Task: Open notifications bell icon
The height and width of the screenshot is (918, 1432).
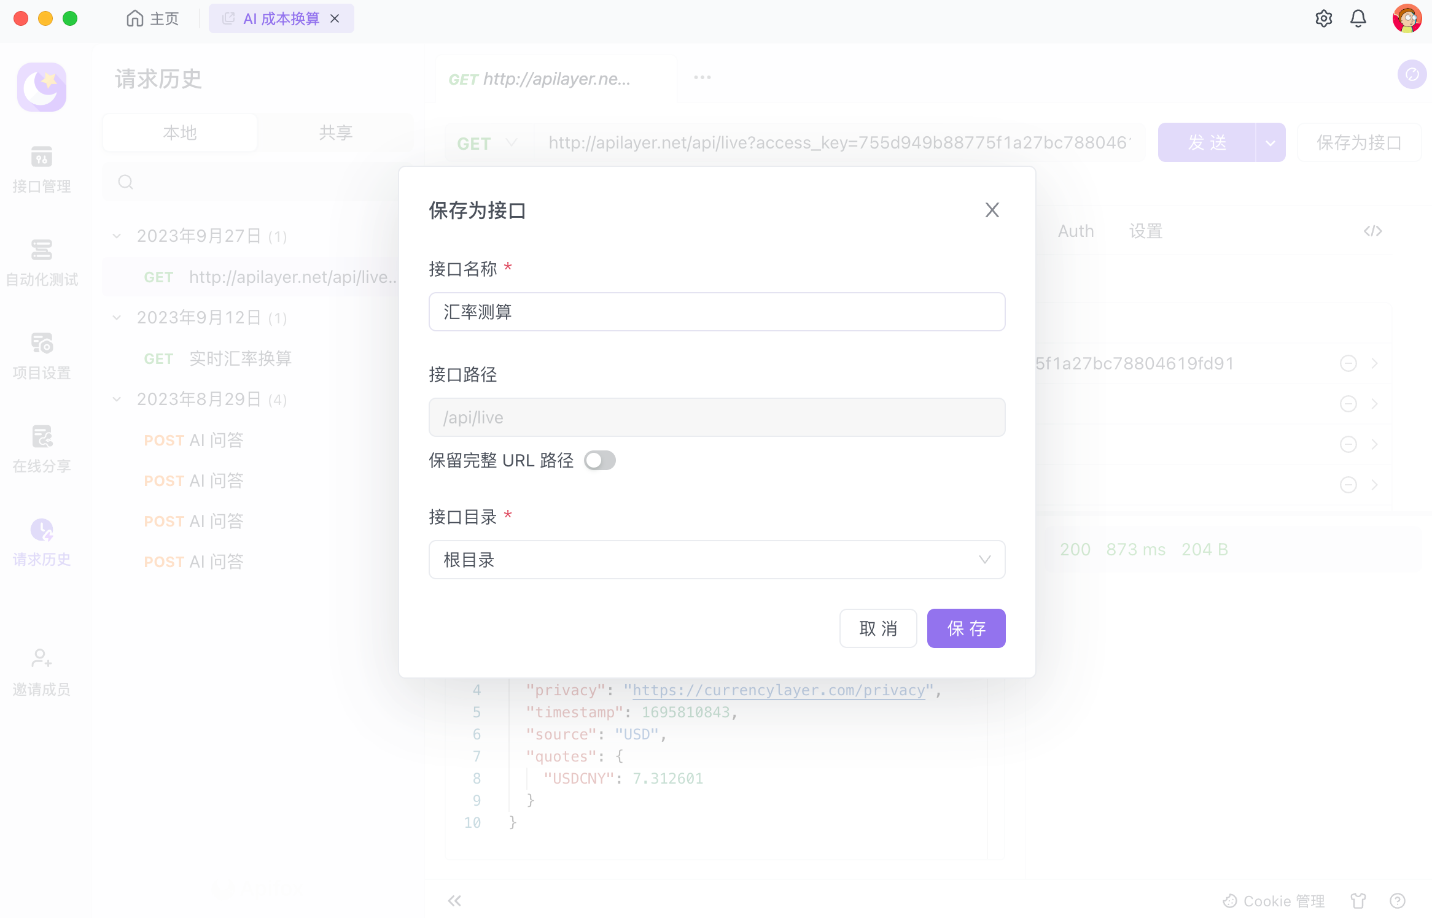Action: tap(1358, 18)
